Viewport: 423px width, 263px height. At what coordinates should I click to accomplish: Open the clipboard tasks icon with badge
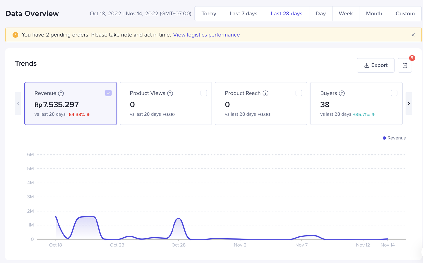click(405, 65)
